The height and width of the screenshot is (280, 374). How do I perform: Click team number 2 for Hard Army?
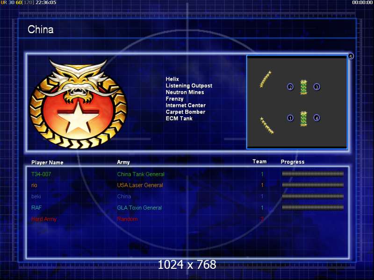262,219
